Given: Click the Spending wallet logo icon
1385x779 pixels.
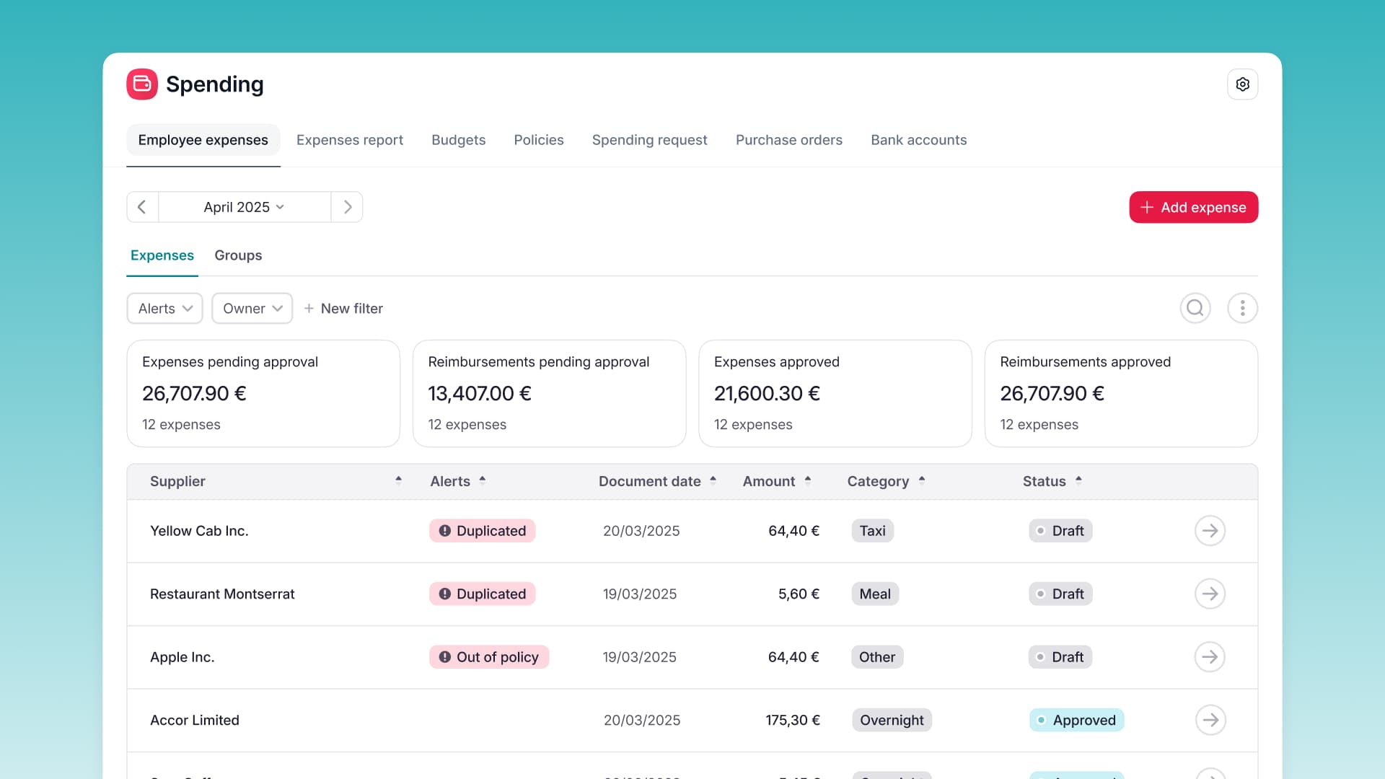Looking at the screenshot, I should tap(141, 84).
